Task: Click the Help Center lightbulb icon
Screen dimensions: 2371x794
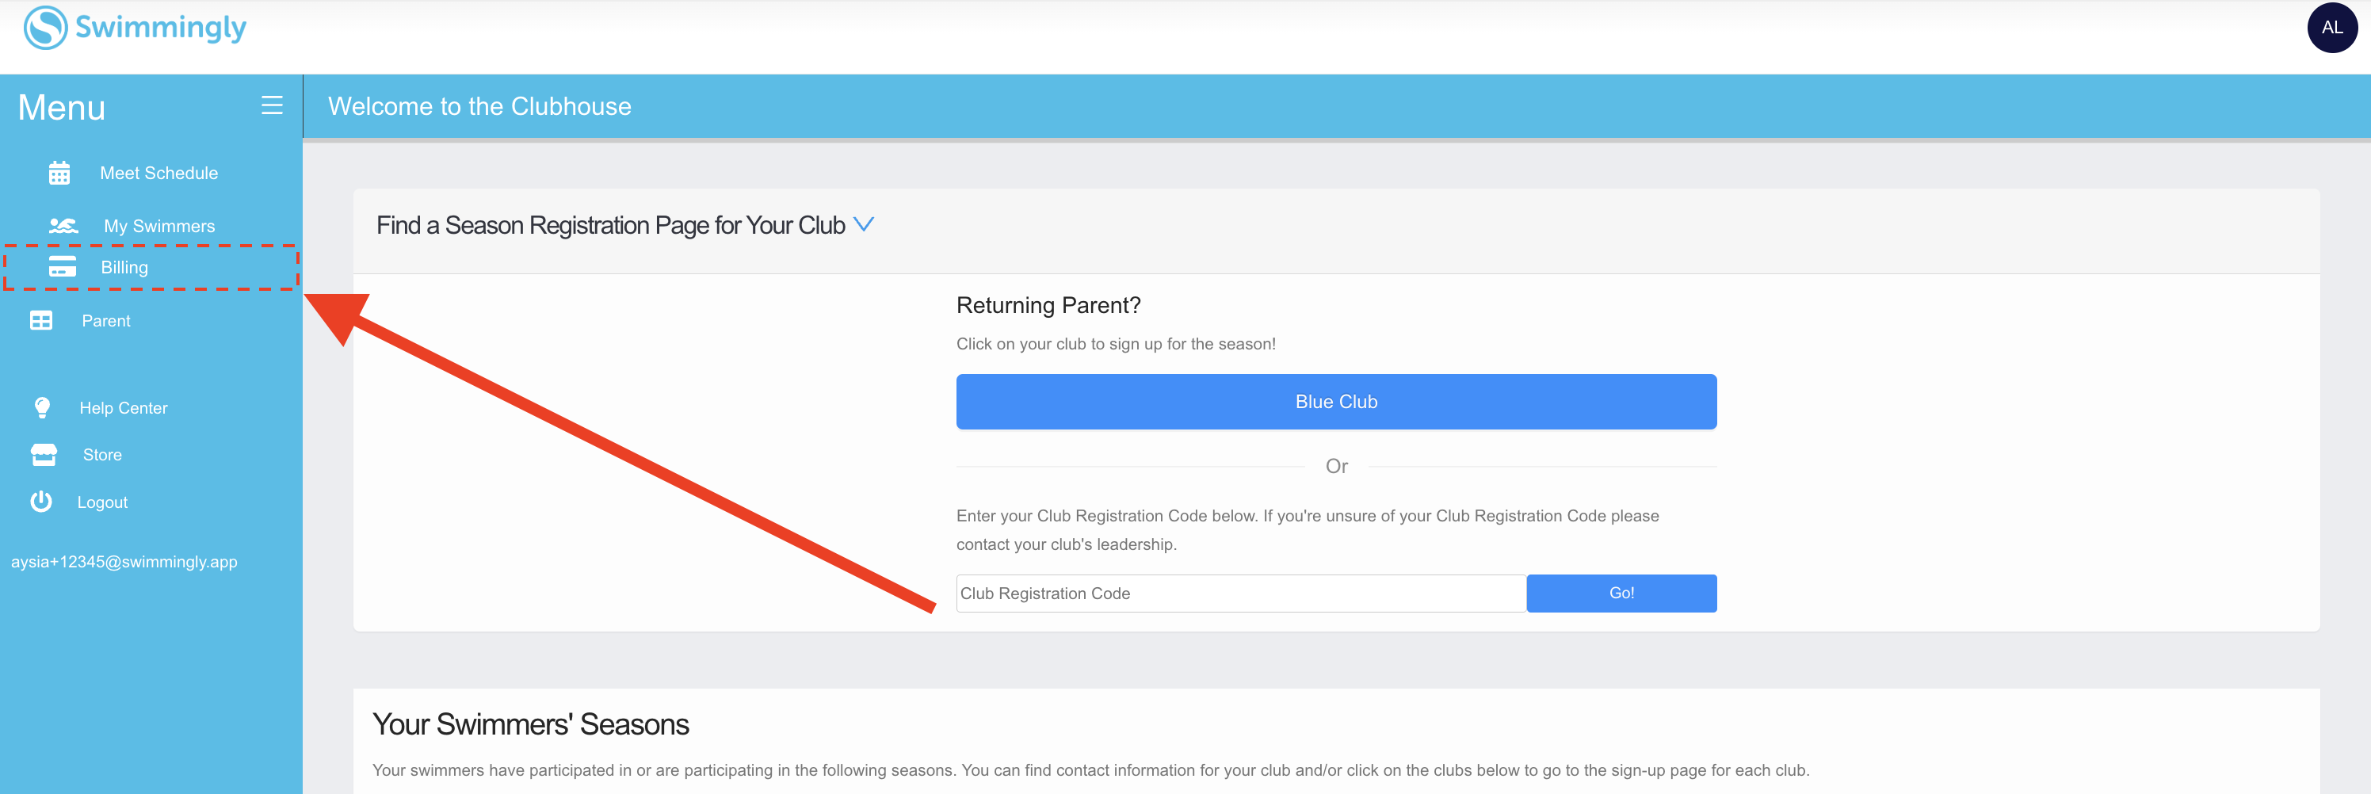Action: click(x=42, y=407)
